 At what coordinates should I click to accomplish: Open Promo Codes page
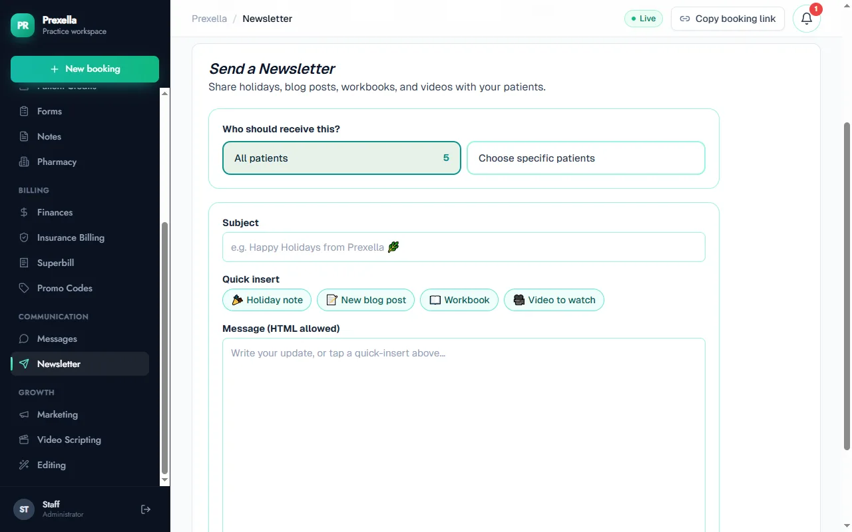(x=80, y=288)
